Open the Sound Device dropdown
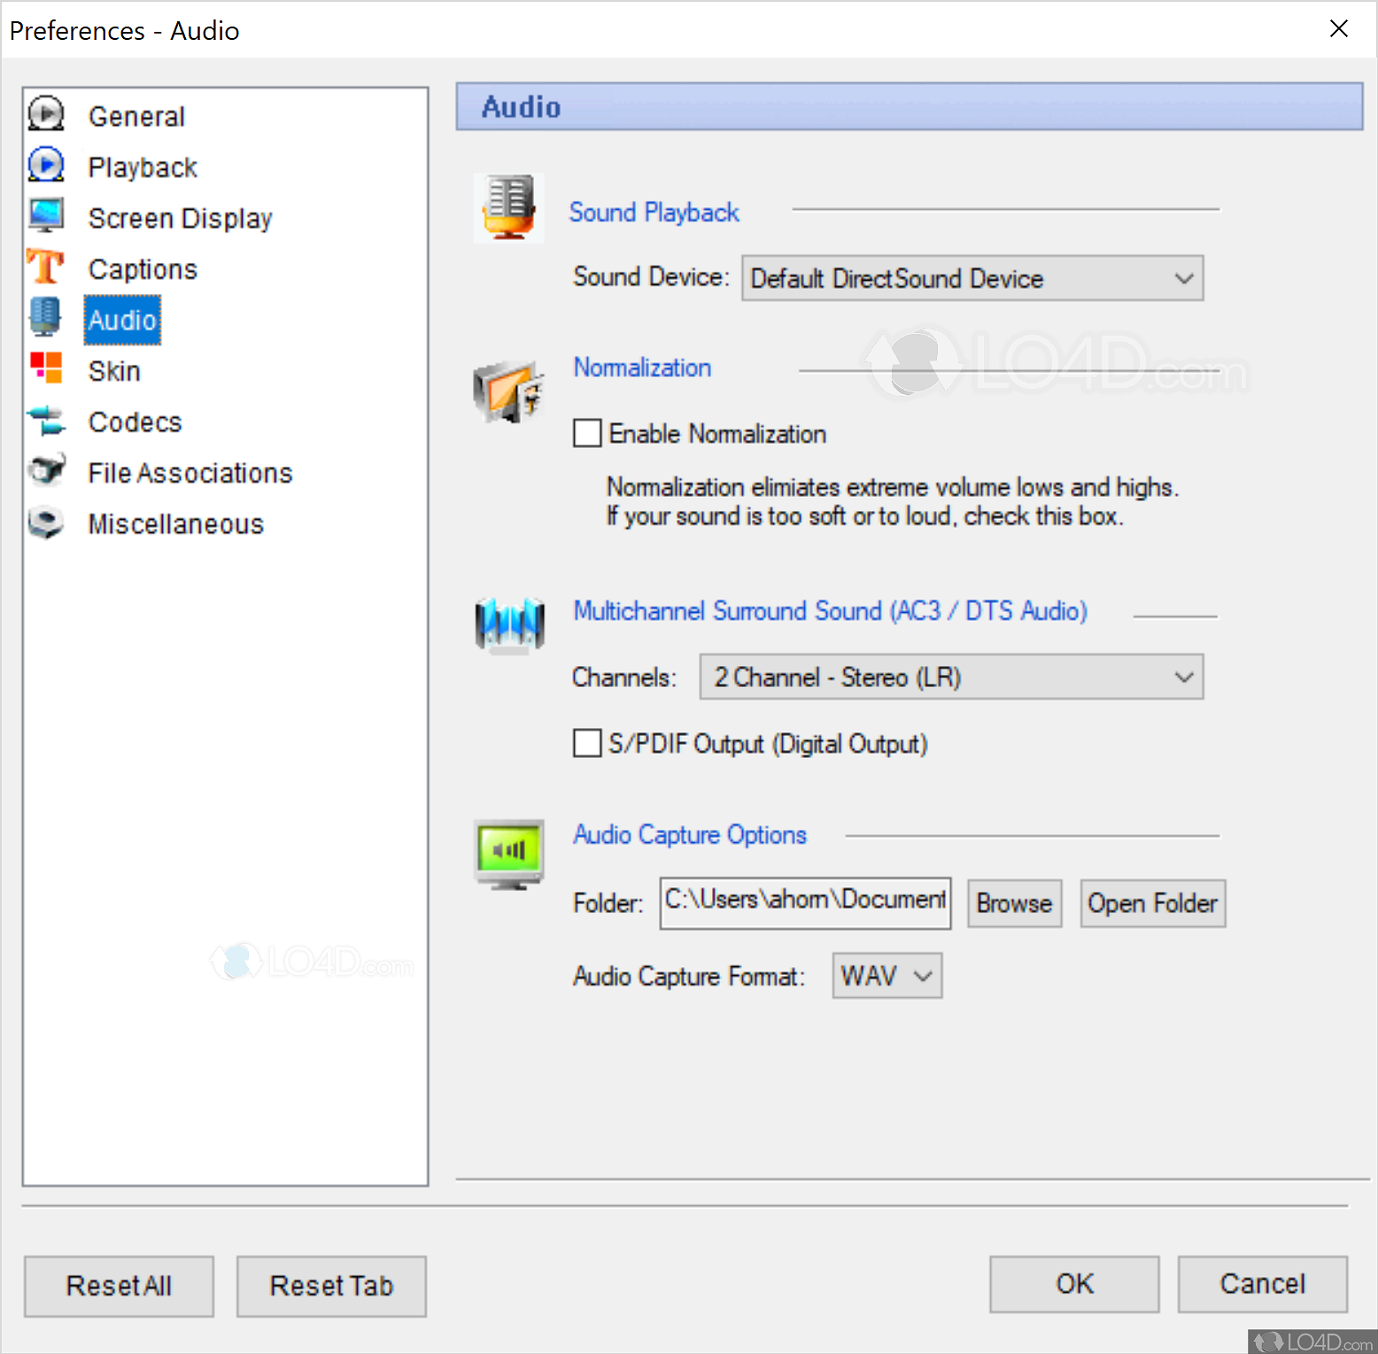This screenshot has height=1354, width=1378. click(x=1184, y=278)
